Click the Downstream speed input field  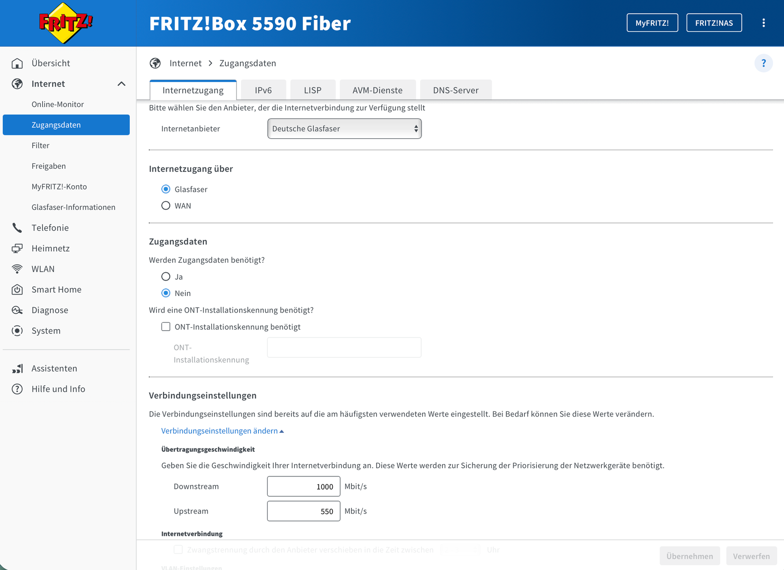point(304,486)
